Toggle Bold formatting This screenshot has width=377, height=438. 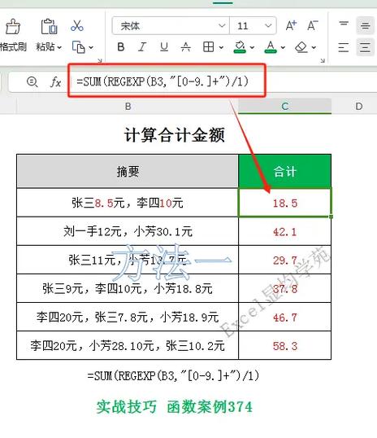pos(121,47)
